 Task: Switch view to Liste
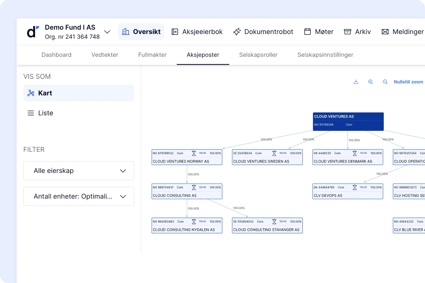[79, 113]
